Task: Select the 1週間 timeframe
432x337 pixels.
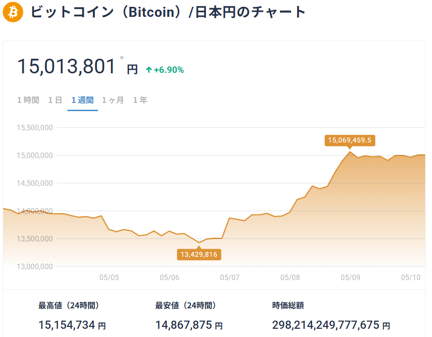Action: (82, 100)
